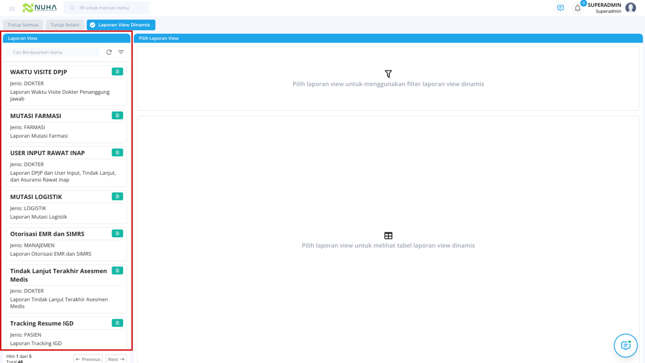Open the chat messages icon in header

coord(560,8)
